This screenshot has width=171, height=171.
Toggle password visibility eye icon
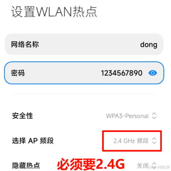[x=153, y=73]
